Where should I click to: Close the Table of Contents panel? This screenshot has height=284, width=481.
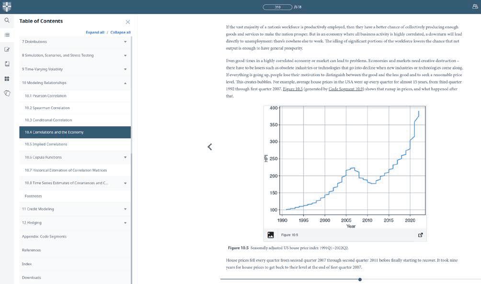[127, 22]
